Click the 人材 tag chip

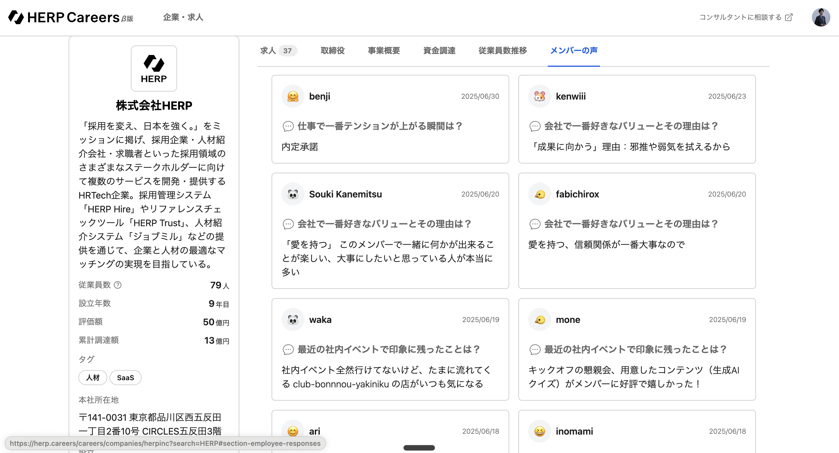(93, 378)
